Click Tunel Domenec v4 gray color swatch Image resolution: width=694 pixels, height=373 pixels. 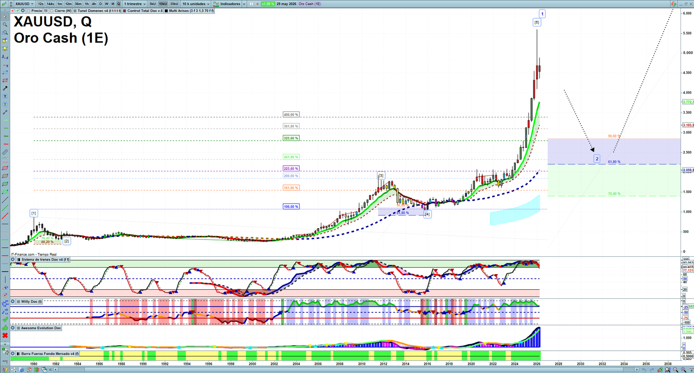[x=75, y=10]
